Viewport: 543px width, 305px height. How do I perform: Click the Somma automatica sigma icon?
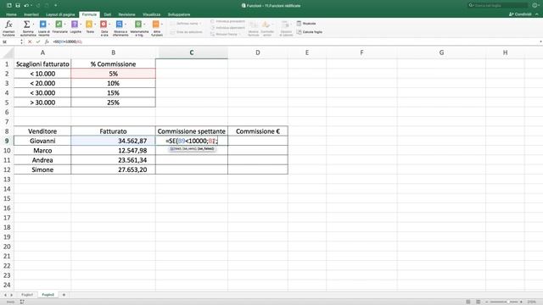click(x=26, y=25)
